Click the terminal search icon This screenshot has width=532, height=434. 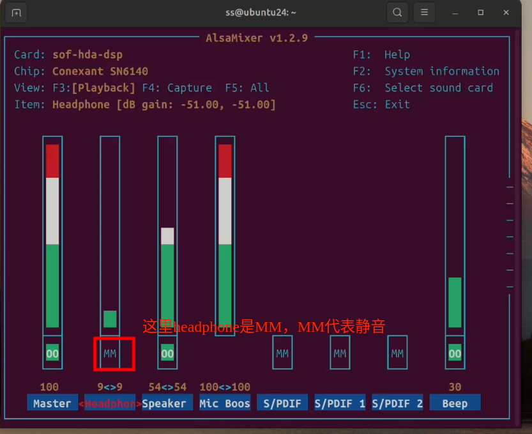click(x=397, y=13)
